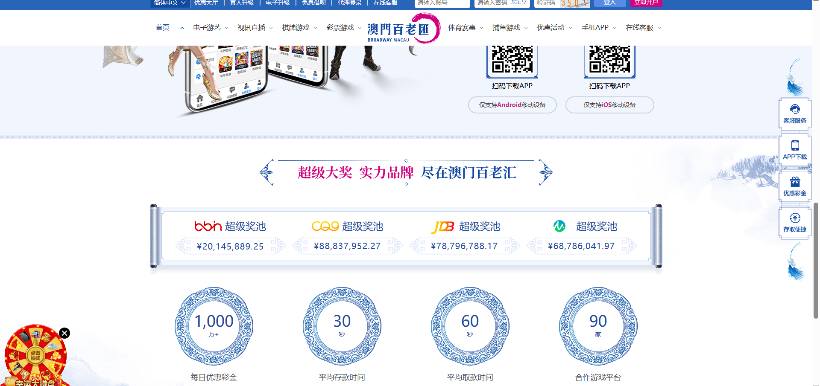Open the 客服服务 sidebar icon
Image resolution: width=820 pixels, height=386 pixels.
(794, 114)
